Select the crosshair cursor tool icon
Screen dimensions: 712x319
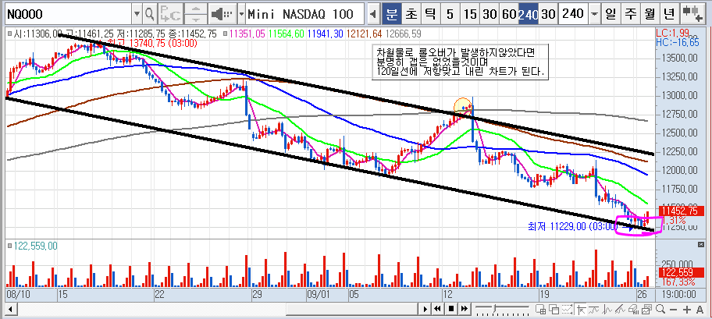[581, 310]
